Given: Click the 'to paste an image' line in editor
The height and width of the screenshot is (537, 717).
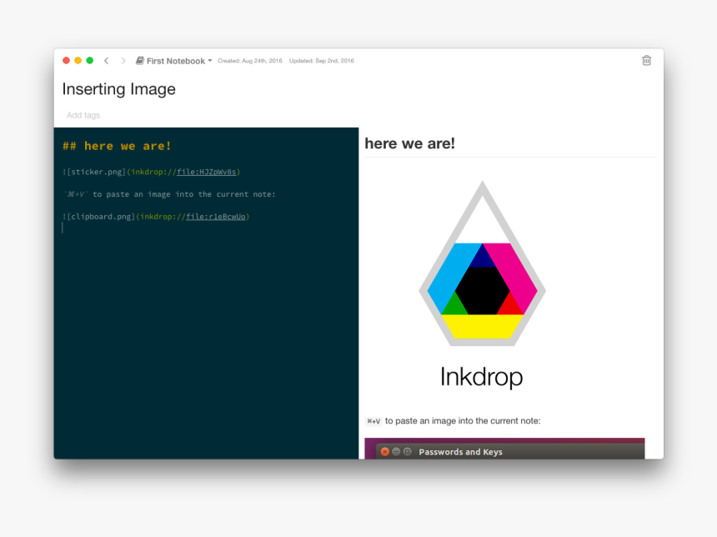Looking at the screenshot, I should (169, 194).
